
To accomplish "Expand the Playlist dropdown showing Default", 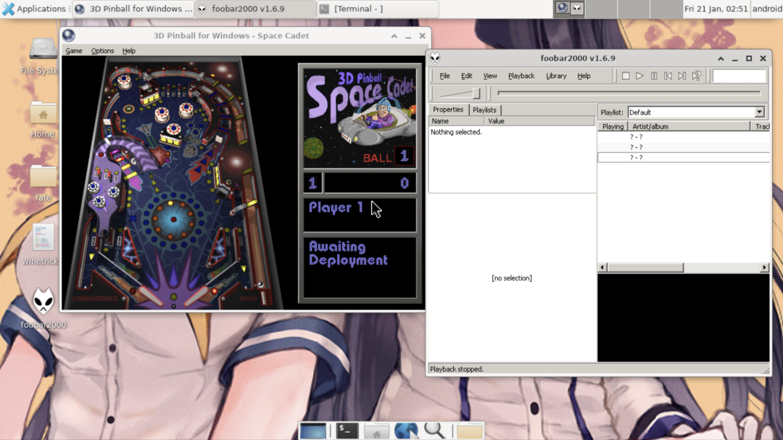I will (x=759, y=112).
